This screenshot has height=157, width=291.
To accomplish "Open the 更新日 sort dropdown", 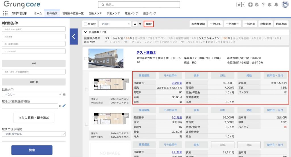I will tap(115, 24).
